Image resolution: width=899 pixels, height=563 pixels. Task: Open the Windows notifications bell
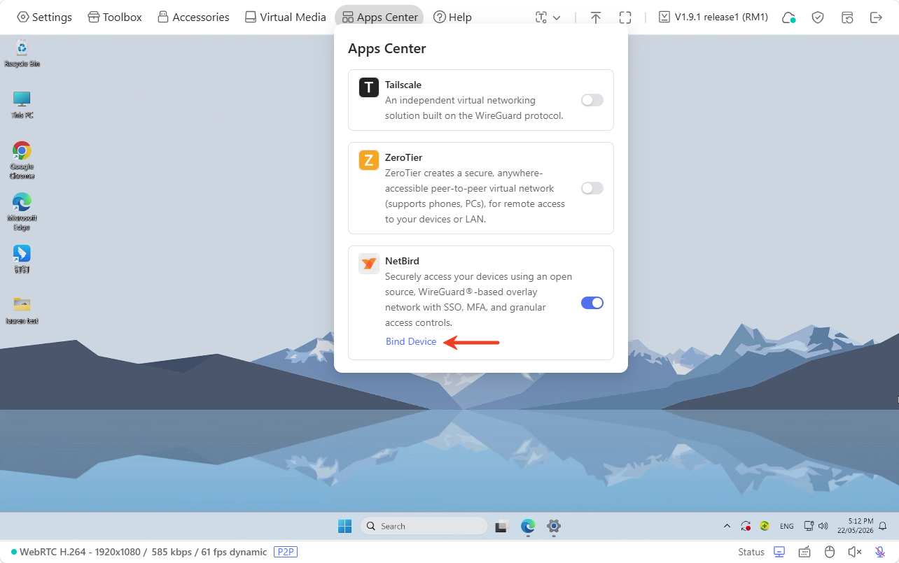pos(883,526)
